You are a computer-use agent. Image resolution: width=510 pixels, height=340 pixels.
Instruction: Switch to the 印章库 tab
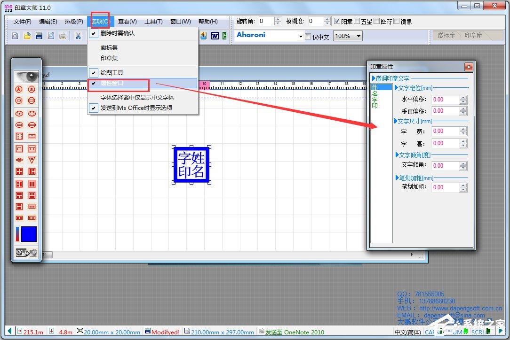(473, 35)
